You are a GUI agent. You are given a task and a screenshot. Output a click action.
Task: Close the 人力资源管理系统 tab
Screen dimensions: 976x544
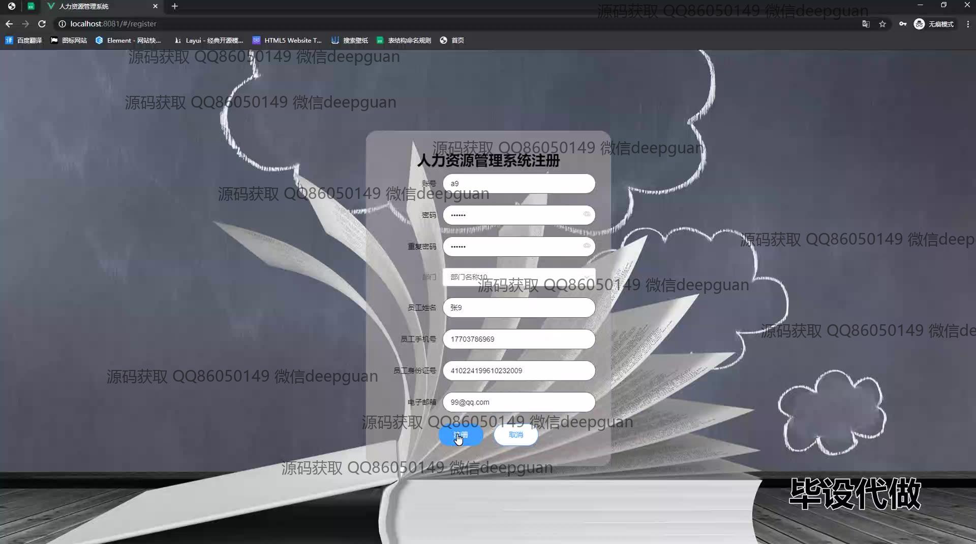pyautogui.click(x=155, y=6)
